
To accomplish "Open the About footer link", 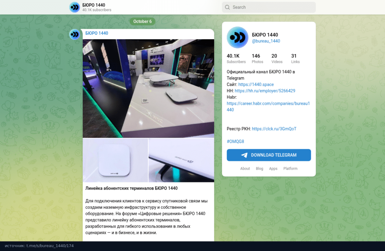I will 245,168.
